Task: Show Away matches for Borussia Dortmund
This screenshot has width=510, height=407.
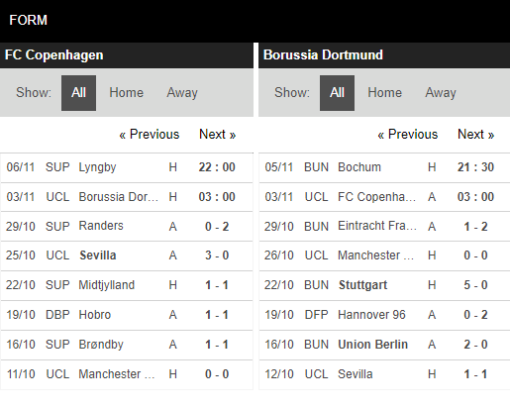Action: [441, 93]
